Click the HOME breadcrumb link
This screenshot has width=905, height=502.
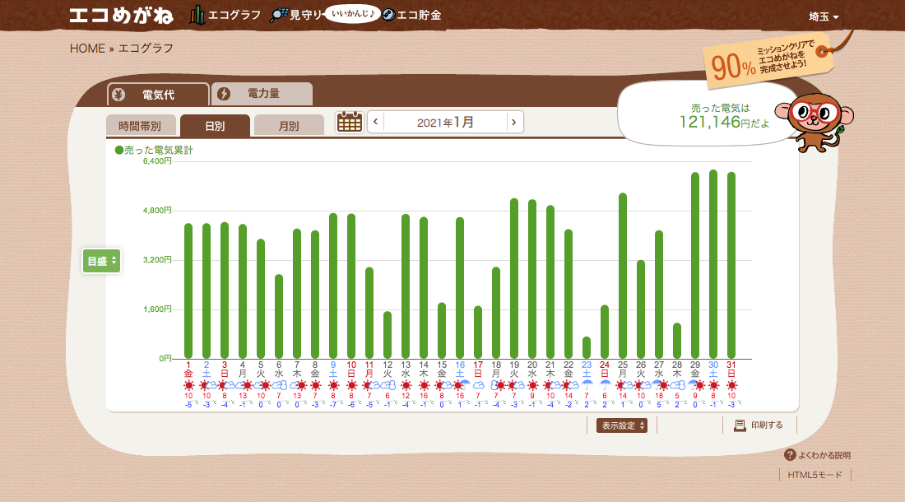[x=87, y=48]
